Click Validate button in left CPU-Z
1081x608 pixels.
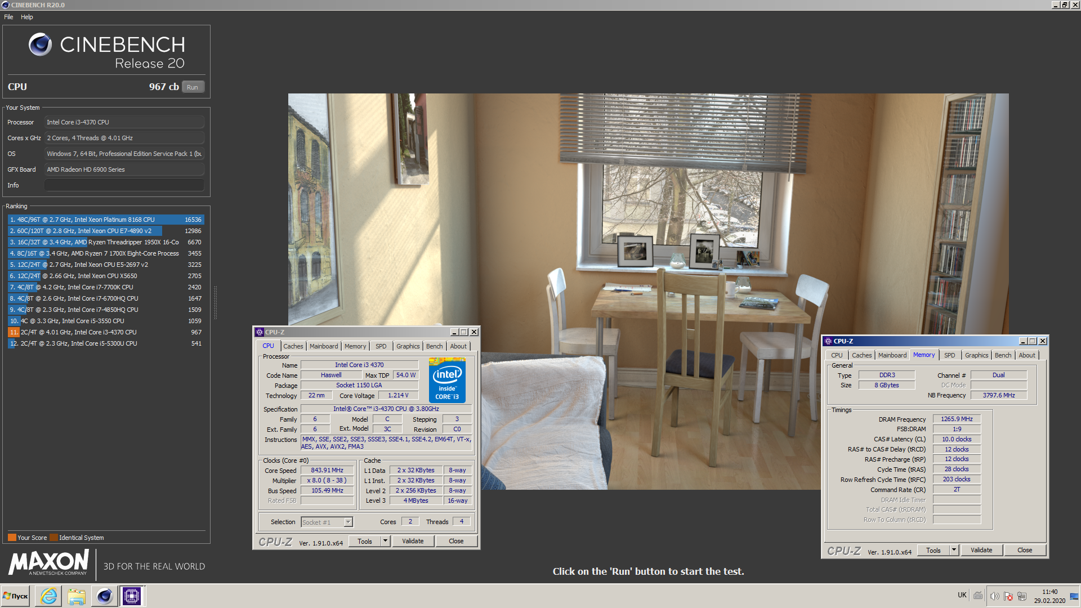(413, 541)
